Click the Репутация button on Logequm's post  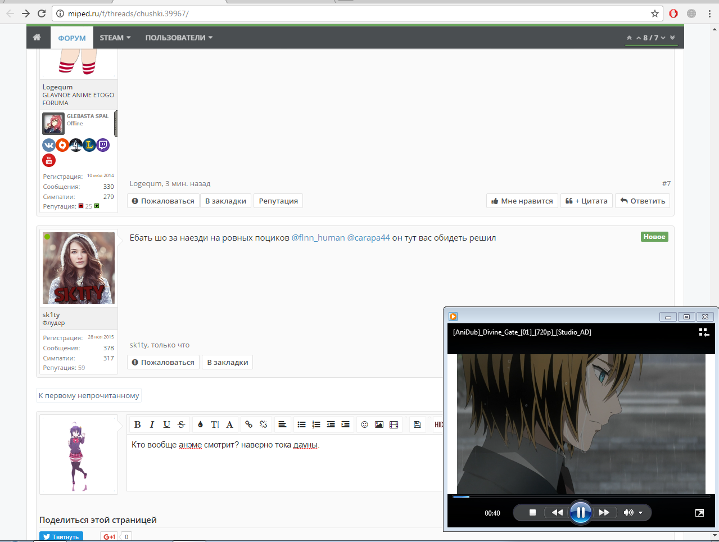point(278,201)
